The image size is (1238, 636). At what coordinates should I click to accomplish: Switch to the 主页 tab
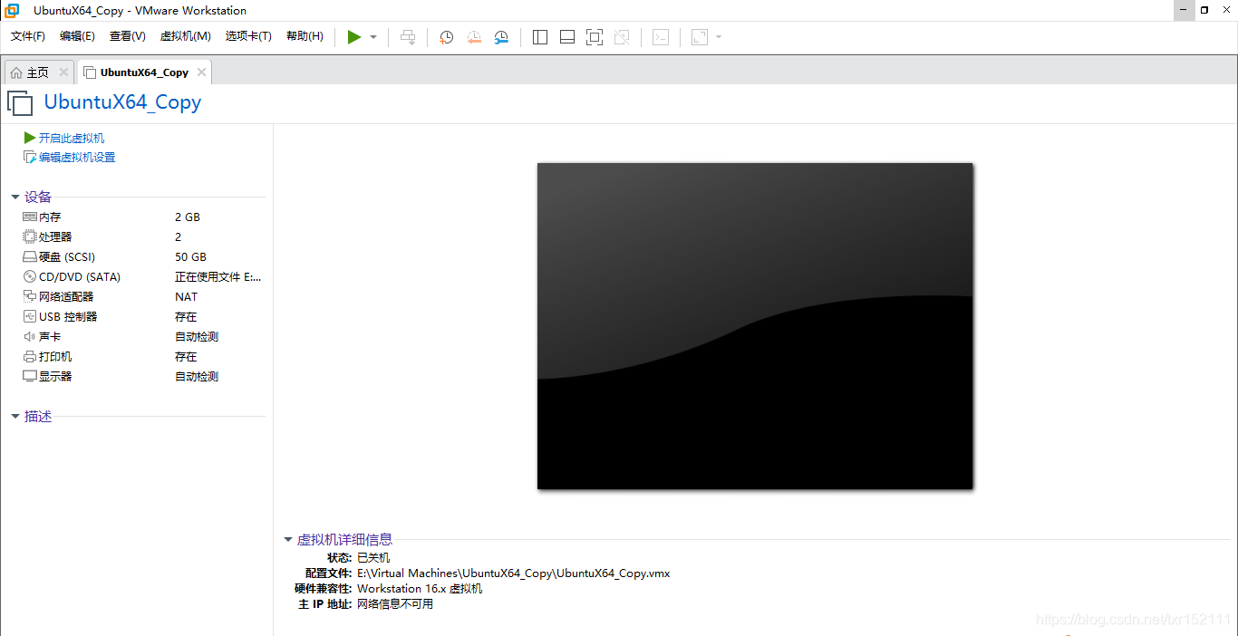(37, 72)
